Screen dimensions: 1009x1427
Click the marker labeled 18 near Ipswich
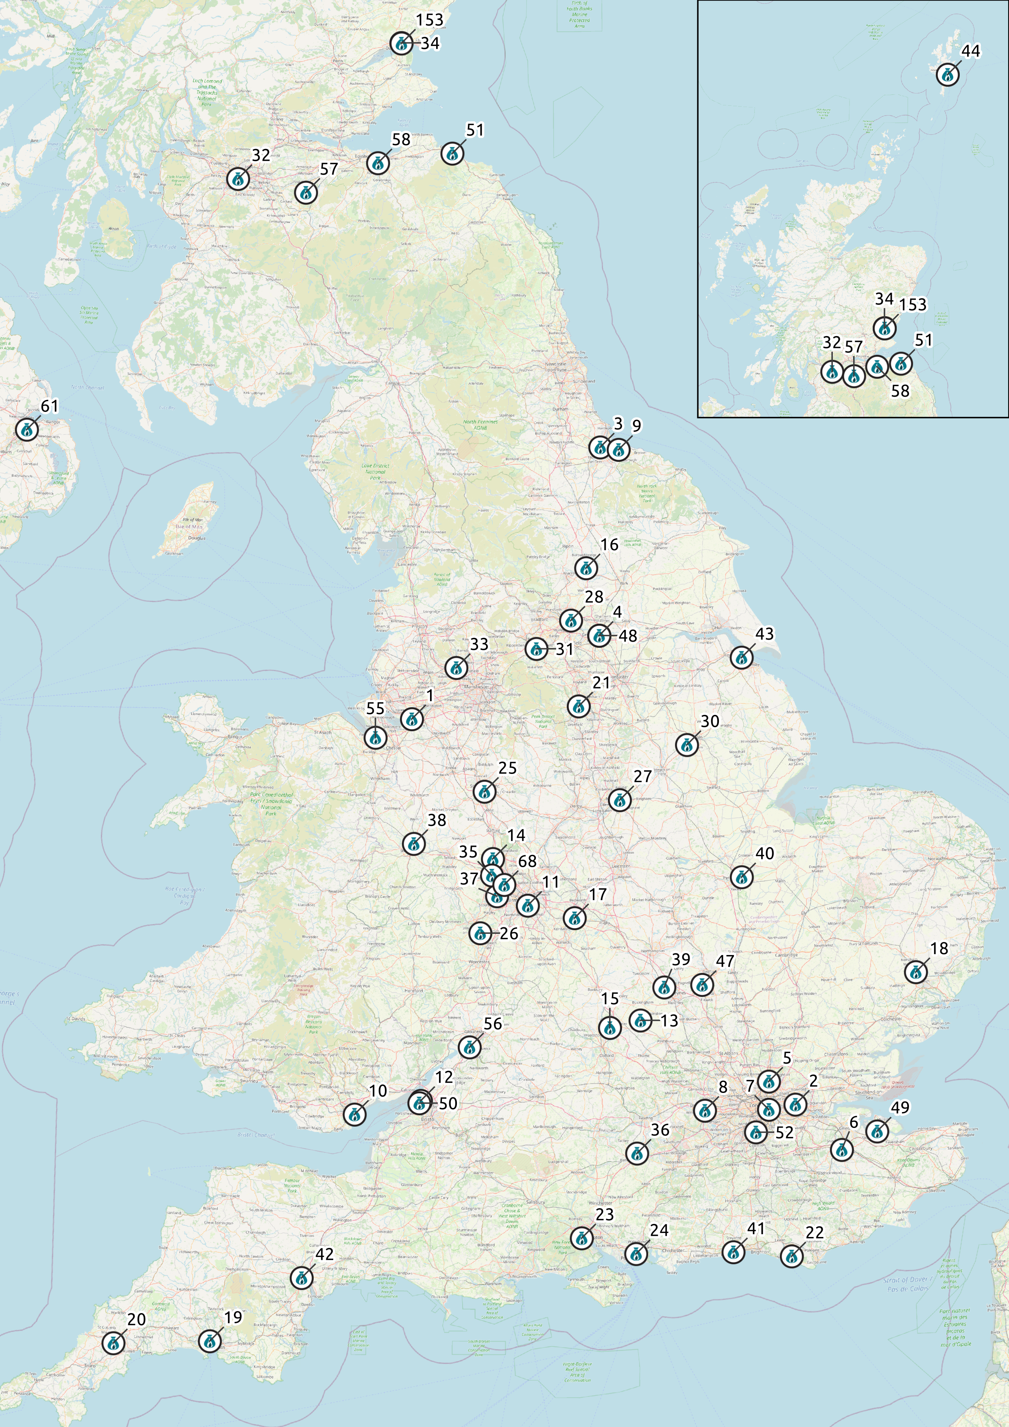click(x=916, y=972)
